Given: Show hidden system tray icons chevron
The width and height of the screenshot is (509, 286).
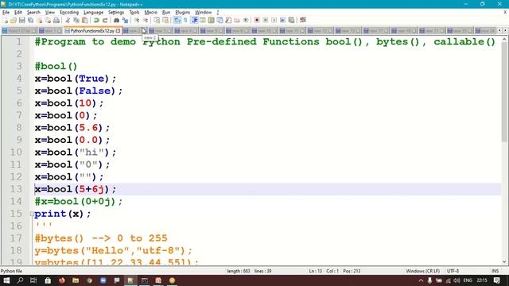Looking at the screenshot, I should coord(421,280).
